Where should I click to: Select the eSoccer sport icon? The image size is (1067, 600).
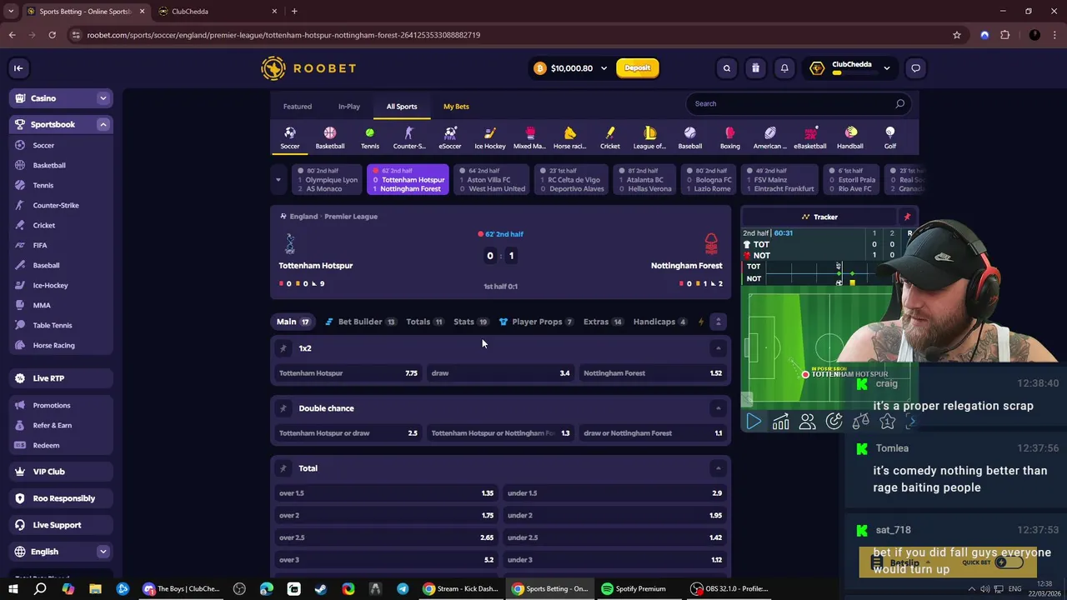click(x=450, y=137)
